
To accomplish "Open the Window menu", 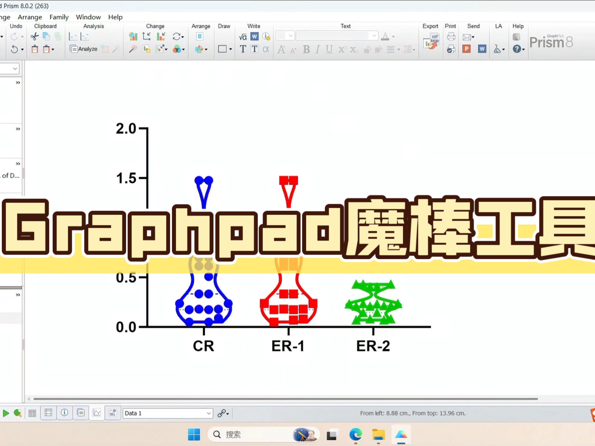I will point(88,17).
